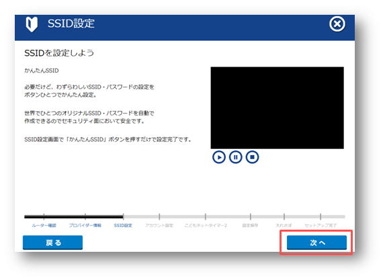Select the こどもネットタイマー2 step label
383x280 pixels.
[206, 226]
